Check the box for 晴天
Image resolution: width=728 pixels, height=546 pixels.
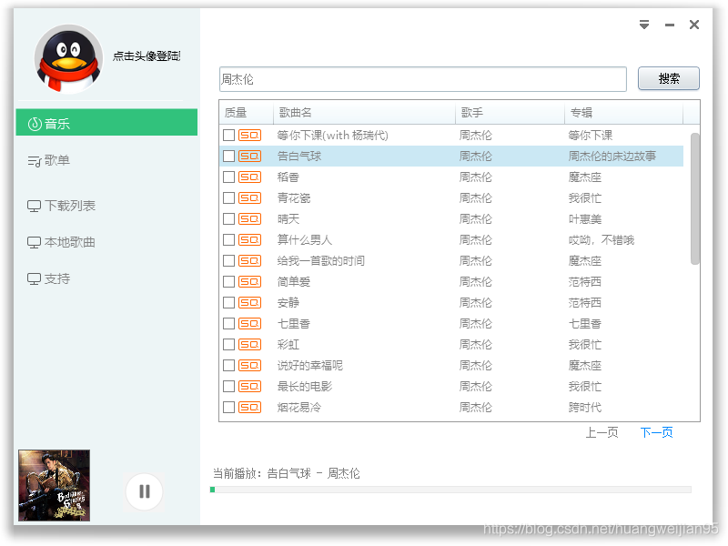pos(228,218)
